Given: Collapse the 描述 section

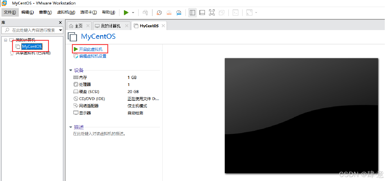Looking at the screenshot, I should click(x=71, y=127).
